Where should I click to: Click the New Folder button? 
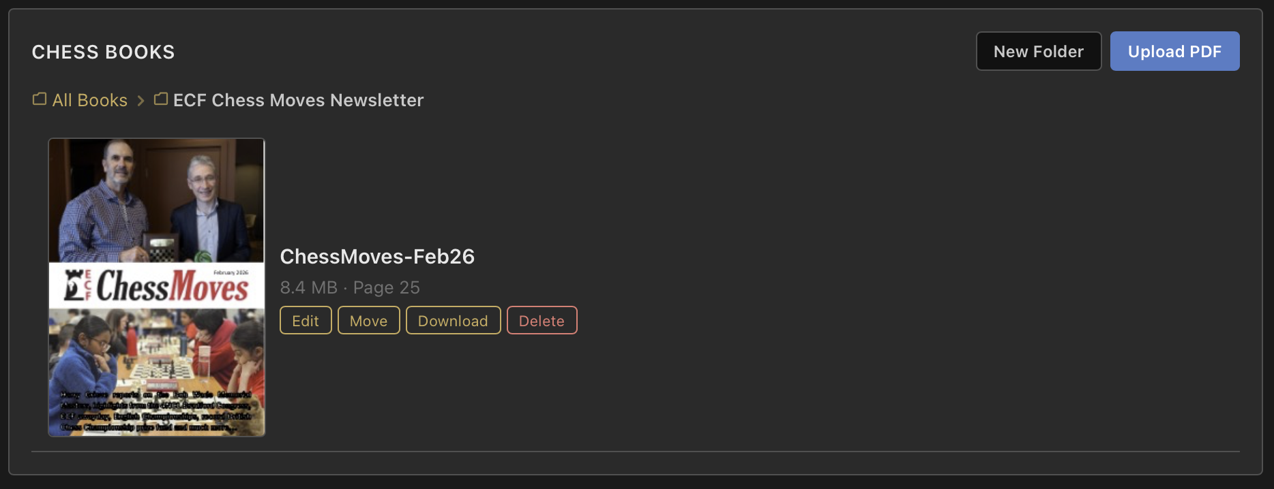(1038, 52)
